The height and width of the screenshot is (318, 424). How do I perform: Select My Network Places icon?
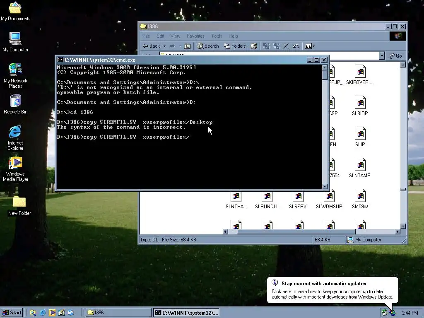click(x=15, y=75)
